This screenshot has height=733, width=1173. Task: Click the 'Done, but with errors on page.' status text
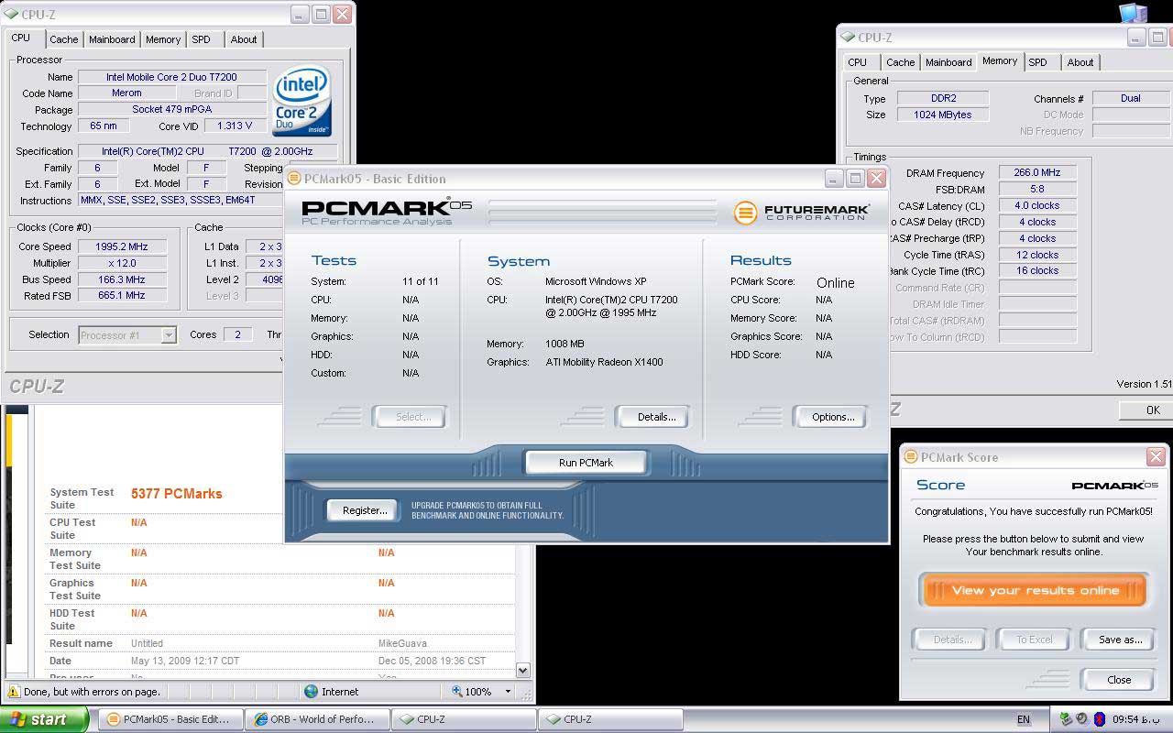[x=92, y=692]
